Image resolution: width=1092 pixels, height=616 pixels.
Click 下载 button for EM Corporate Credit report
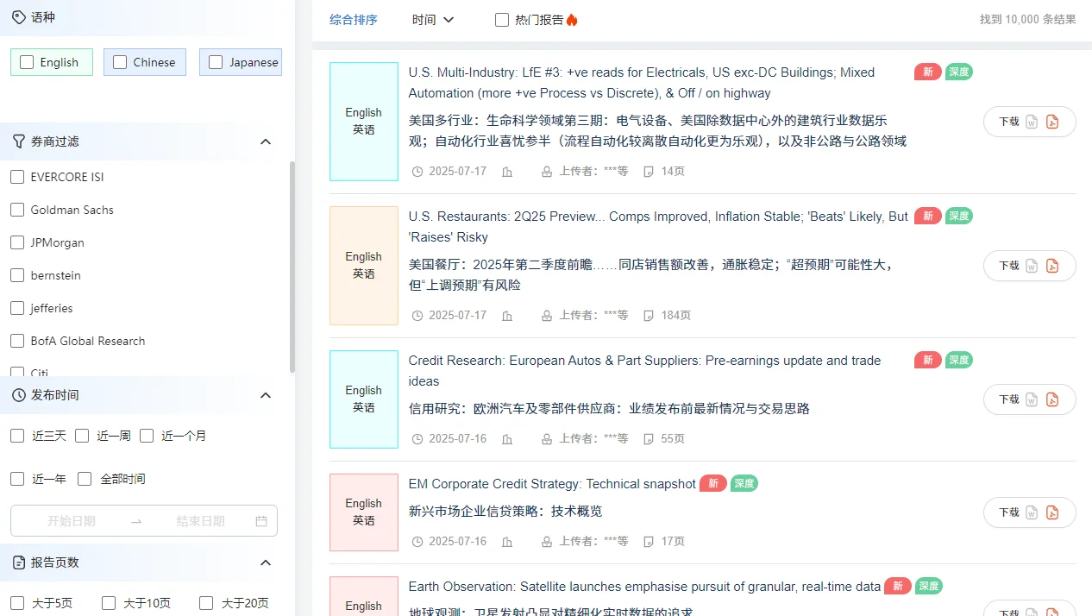1030,512
